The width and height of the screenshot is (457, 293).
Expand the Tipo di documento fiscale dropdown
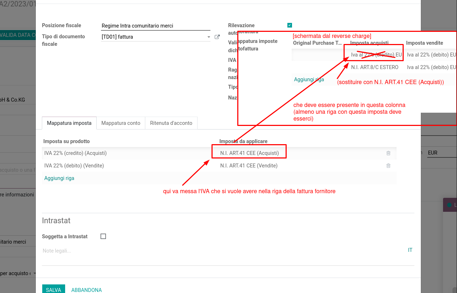[x=209, y=37]
